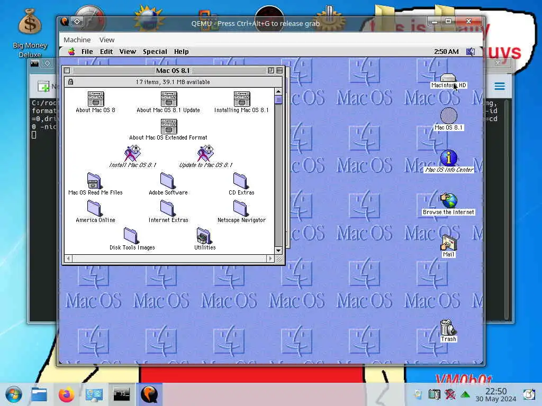Open the Application menu icon beside the clock
Image resolution: width=542 pixels, height=406 pixels.
pos(471,52)
